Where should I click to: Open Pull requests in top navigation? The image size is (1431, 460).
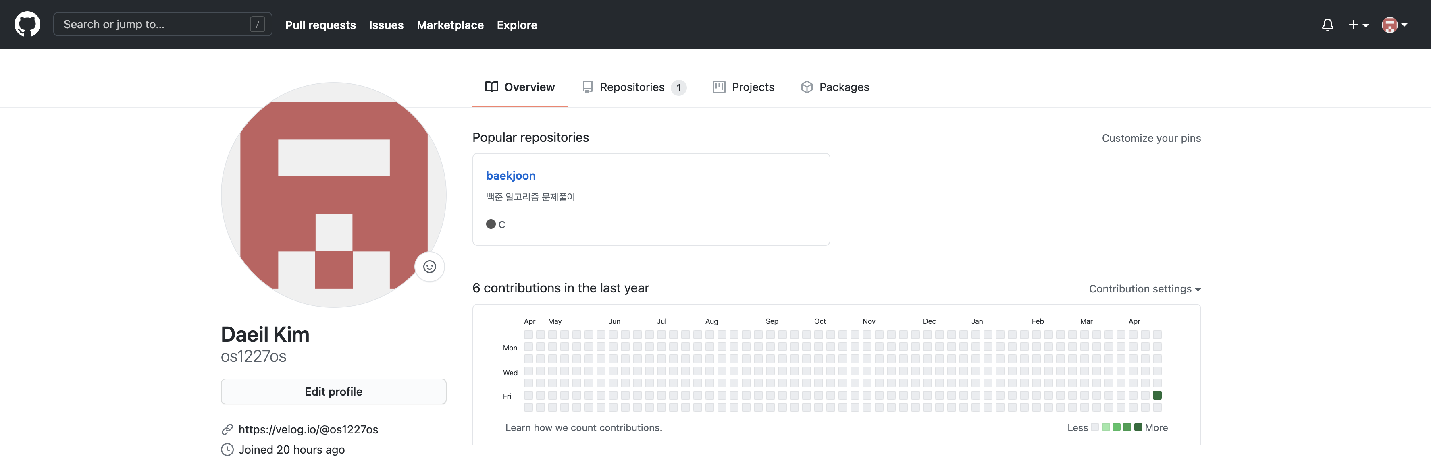pyautogui.click(x=320, y=25)
